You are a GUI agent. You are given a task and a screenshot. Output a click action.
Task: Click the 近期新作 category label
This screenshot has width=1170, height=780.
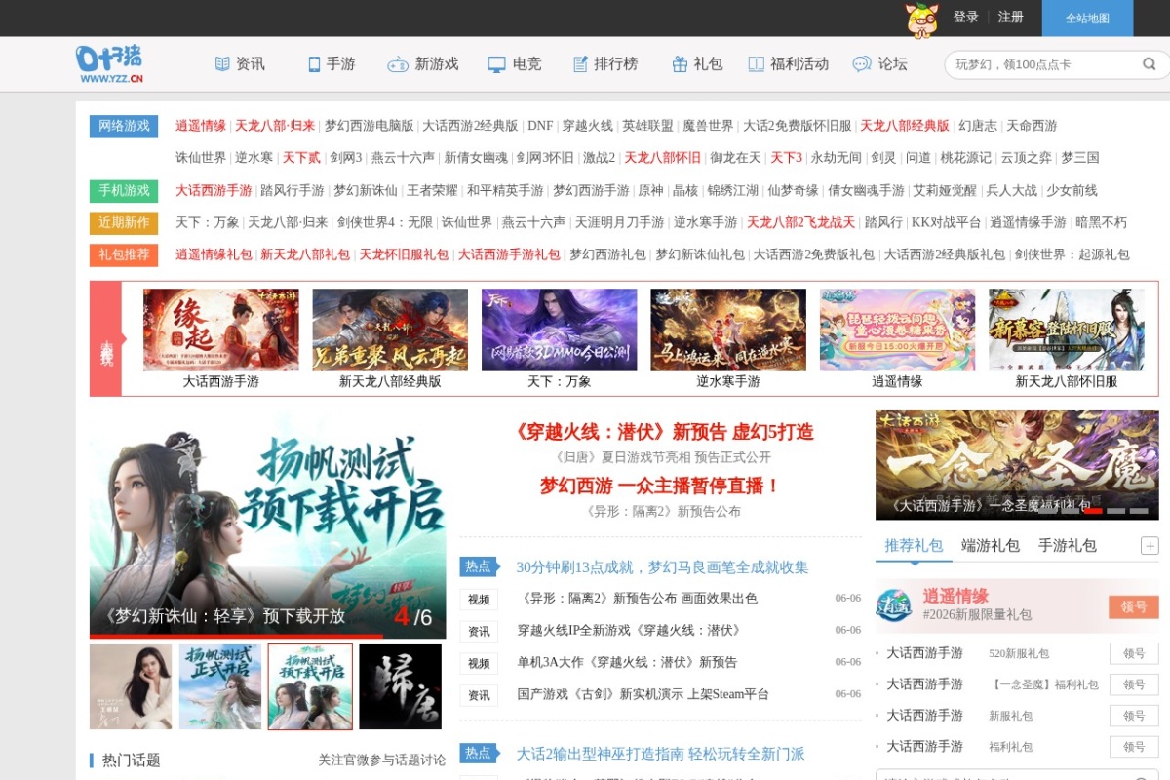(124, 222)
